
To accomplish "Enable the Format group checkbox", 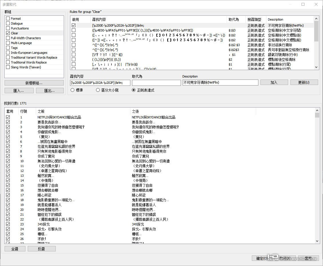I will click(x=7, y=18).
